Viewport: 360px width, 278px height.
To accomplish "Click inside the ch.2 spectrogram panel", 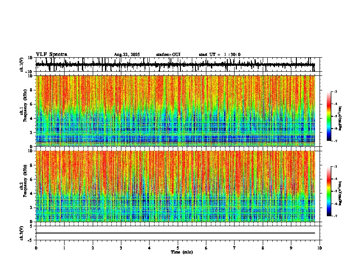I will tap(175, 186).
